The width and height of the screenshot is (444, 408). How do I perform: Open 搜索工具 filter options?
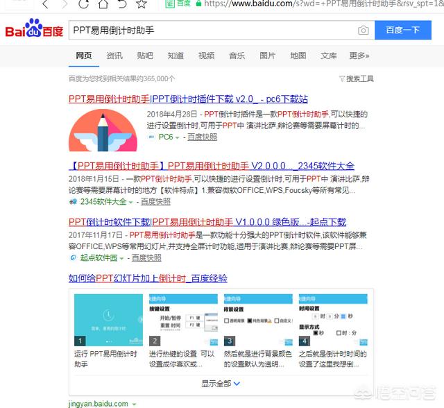coord(357,78)
